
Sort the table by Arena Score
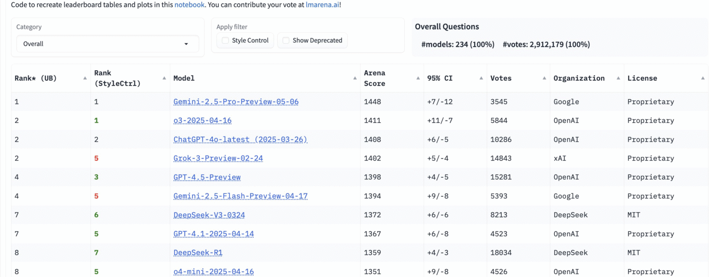[x=417, y=78]
